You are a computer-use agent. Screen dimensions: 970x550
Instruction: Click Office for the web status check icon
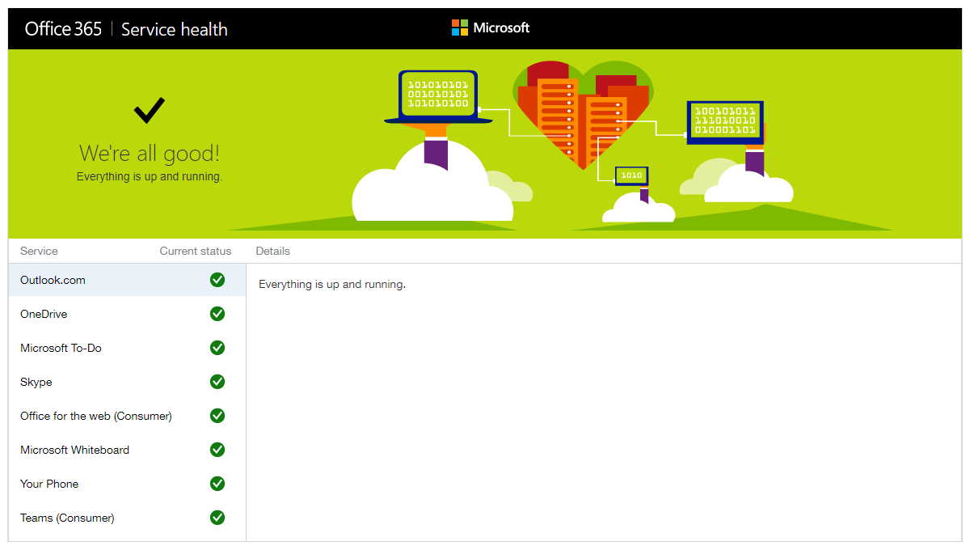point(217,416)
